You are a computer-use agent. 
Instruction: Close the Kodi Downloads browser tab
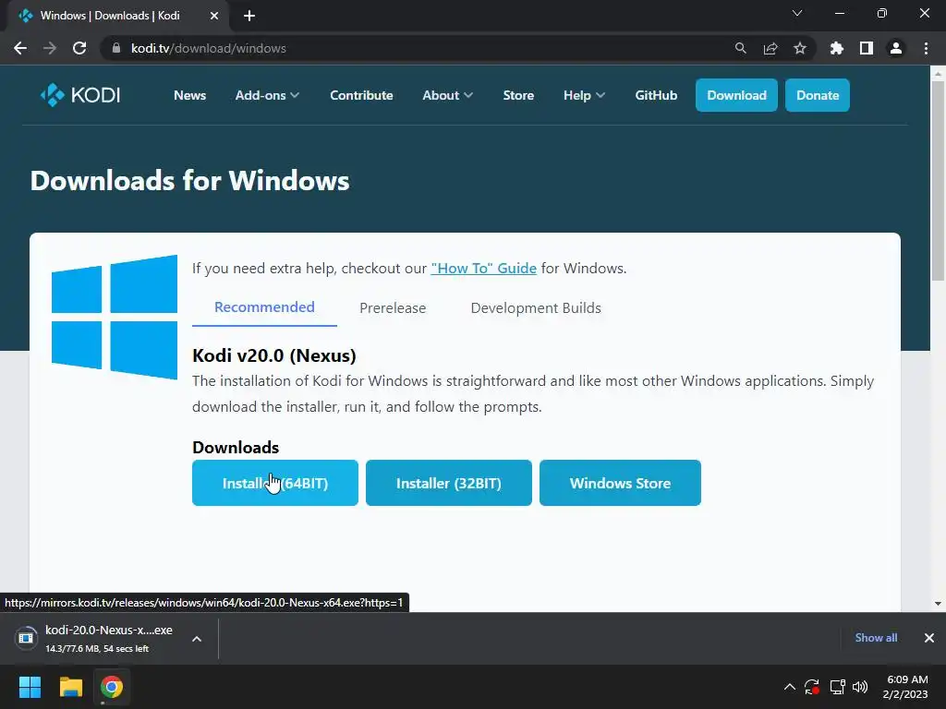coord(214,16)
